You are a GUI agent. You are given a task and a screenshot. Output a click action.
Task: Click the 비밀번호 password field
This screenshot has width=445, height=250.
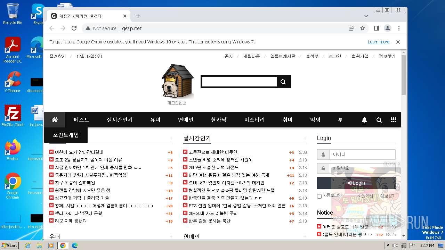coord(362,168)
